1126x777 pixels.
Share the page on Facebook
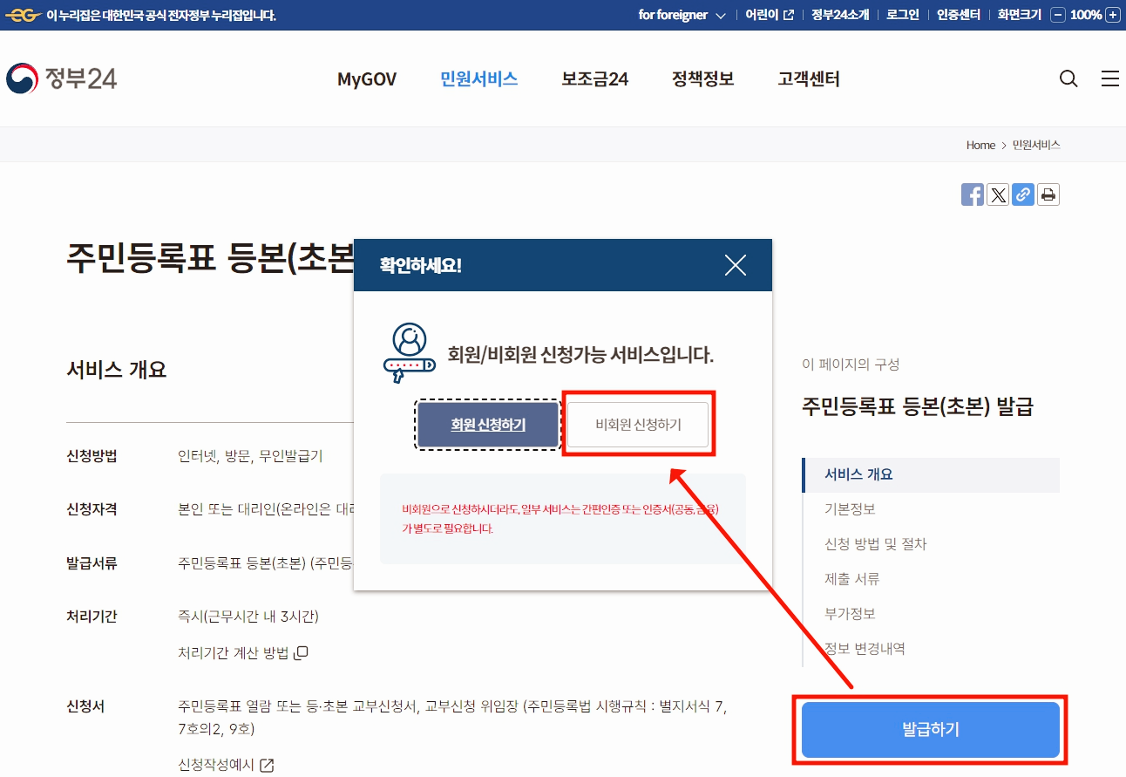[973, 194]
